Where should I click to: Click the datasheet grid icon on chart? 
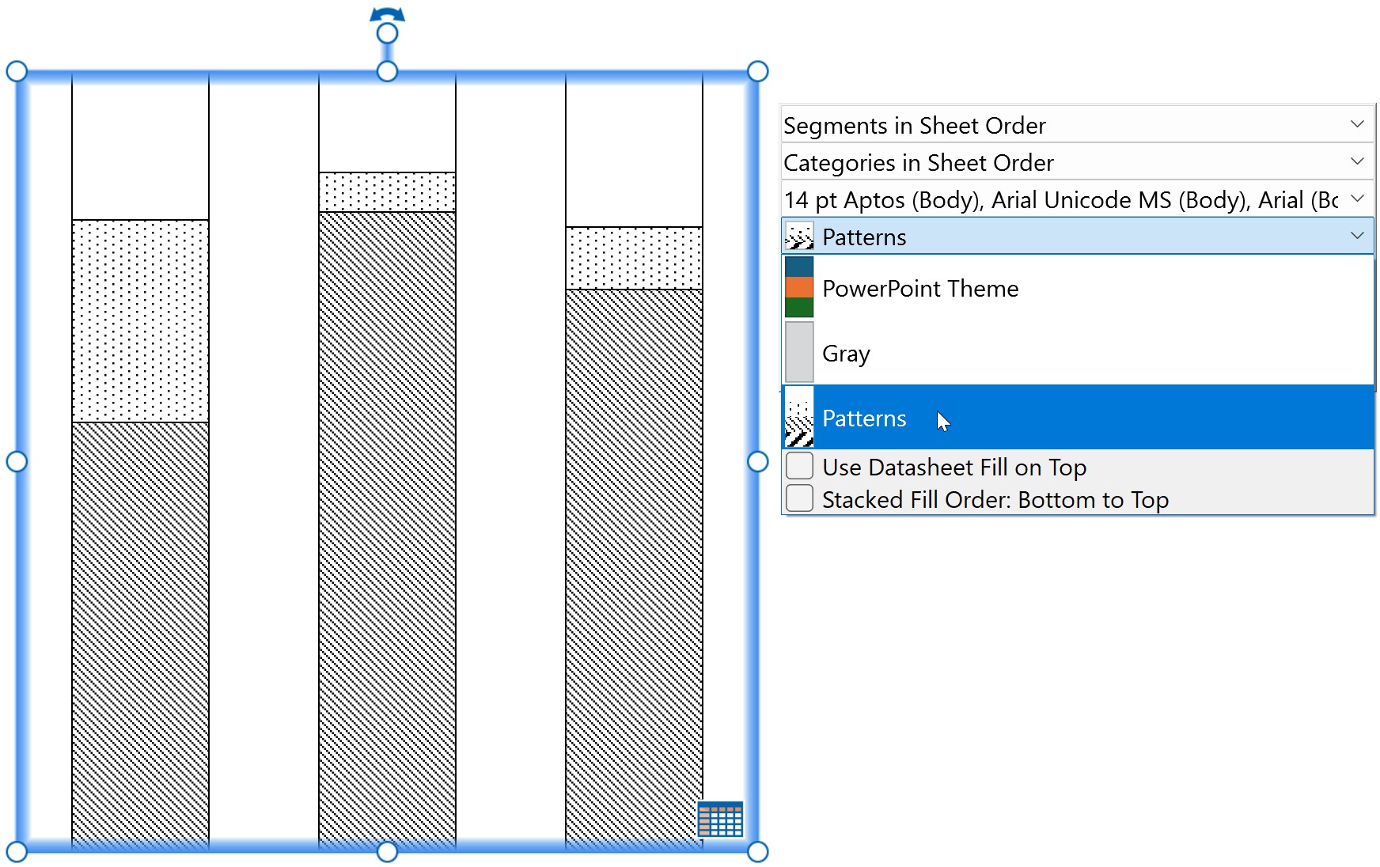coord(720,819)
